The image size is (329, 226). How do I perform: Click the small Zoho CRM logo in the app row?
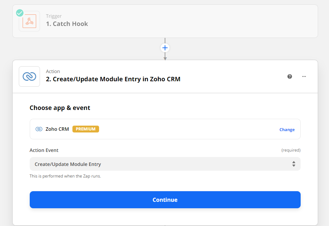(x=39, y=129)
